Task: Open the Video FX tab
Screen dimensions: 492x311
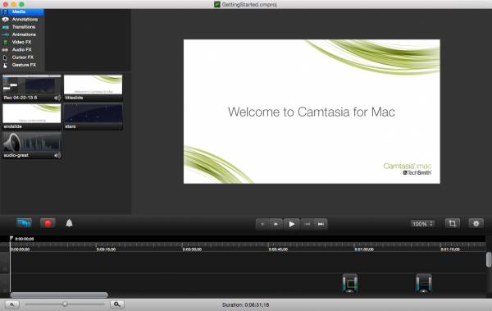Action: coord(22,42)
